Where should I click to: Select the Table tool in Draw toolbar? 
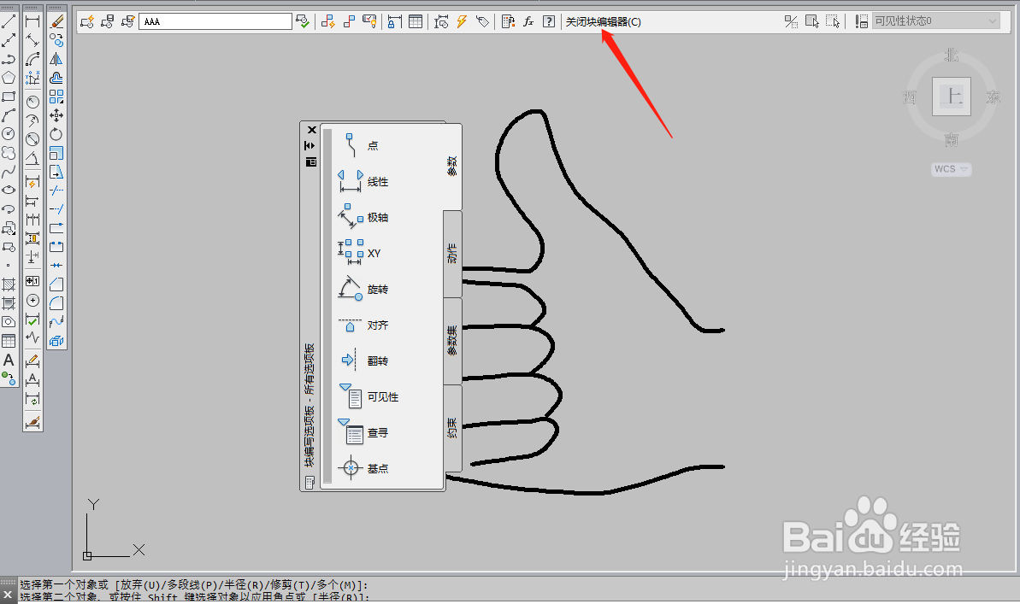pyautogui.click(x=9, y=341)
